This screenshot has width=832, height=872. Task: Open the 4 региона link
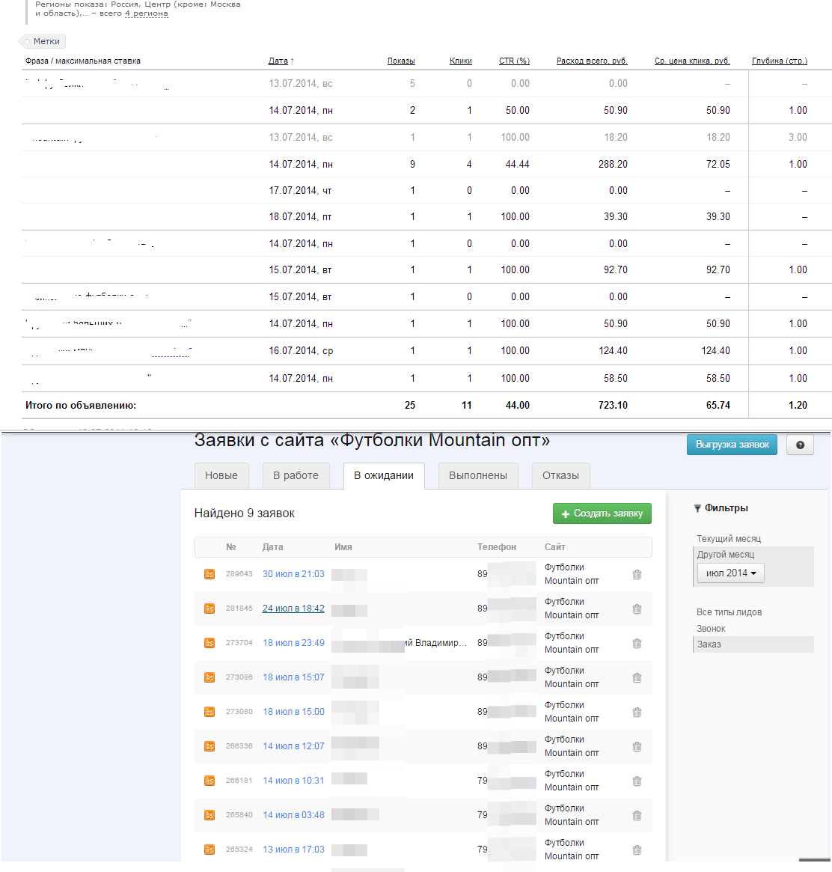pyautogui.click(x=147, y=13)
